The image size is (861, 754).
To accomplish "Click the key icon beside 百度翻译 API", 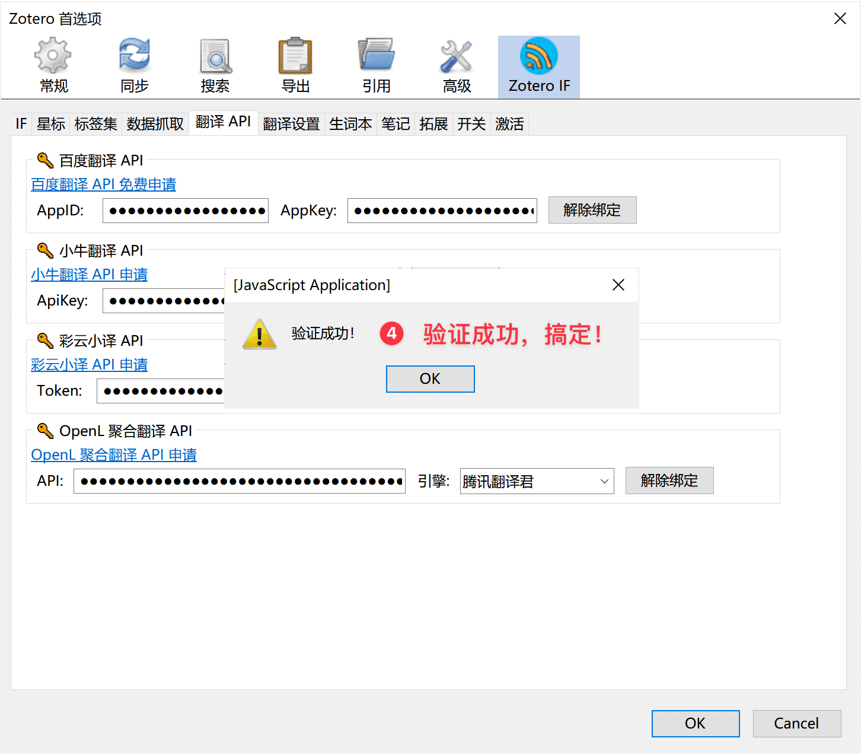I will click(45, 160).
